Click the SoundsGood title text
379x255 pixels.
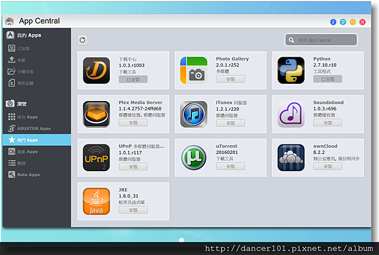coord(328,103)
